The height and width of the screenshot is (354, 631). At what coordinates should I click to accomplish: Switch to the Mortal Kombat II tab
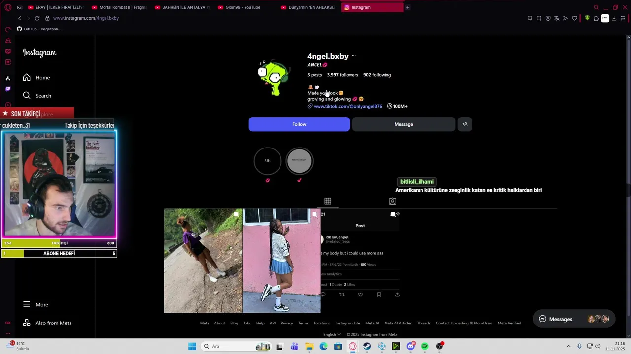(119, 7)
